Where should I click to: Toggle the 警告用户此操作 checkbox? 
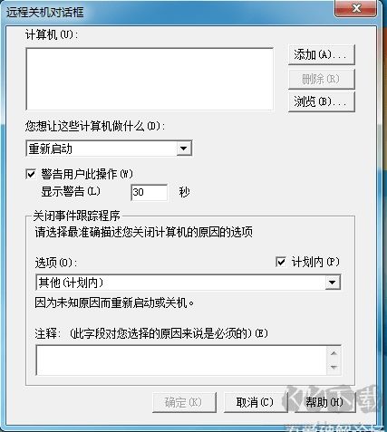(31, 174)
